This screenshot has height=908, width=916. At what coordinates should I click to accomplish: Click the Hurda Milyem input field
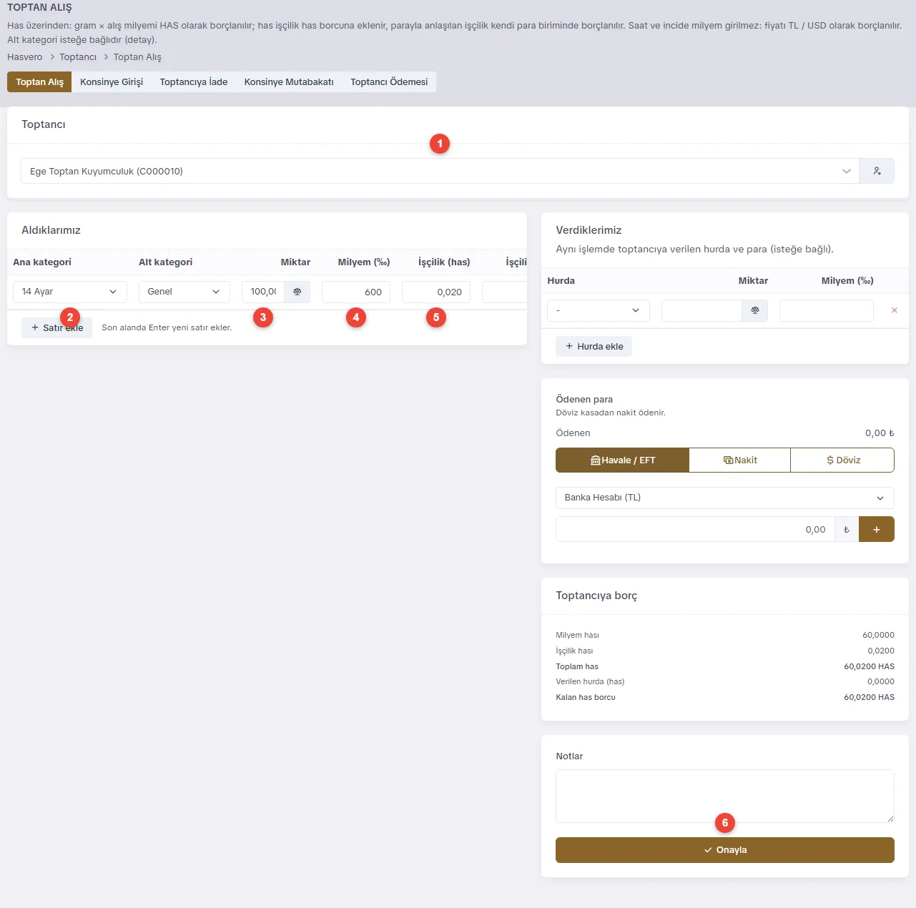827,310
